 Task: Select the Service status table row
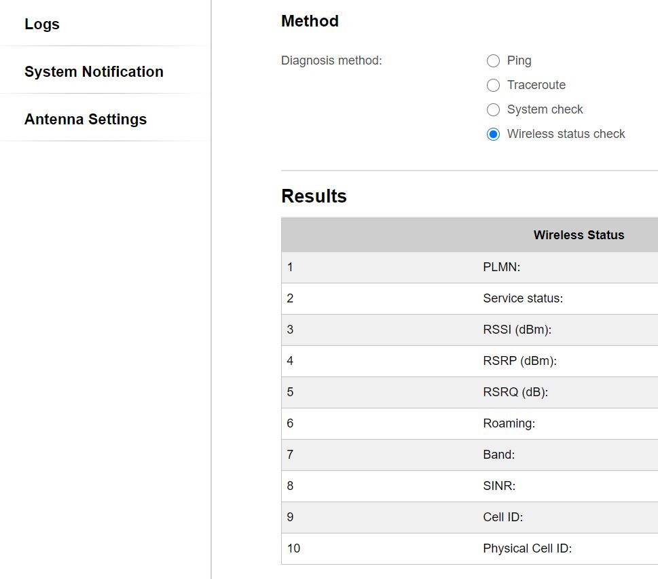pos(523,298)
